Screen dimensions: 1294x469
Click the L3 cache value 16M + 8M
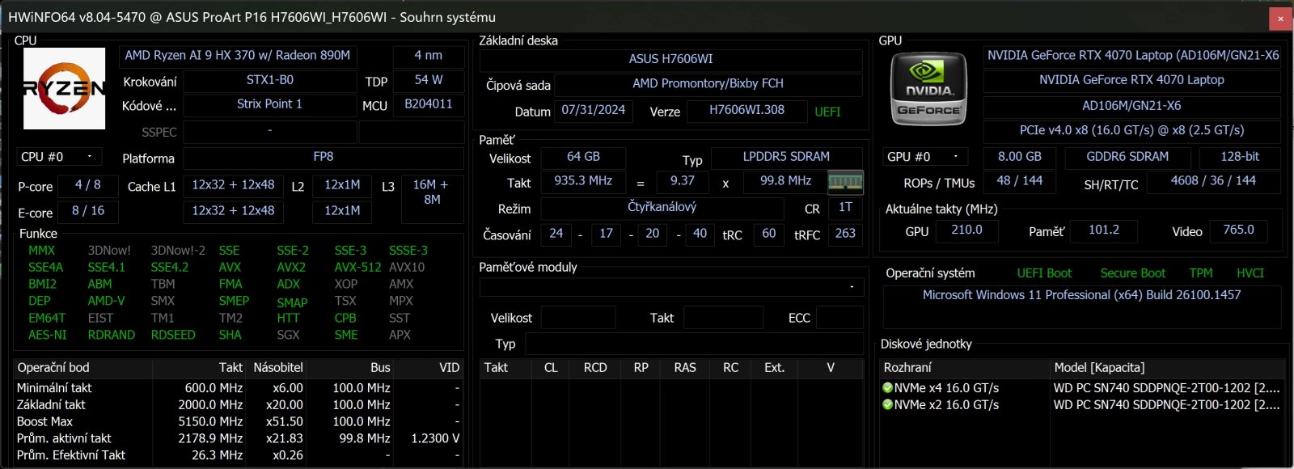click(432, 199)
